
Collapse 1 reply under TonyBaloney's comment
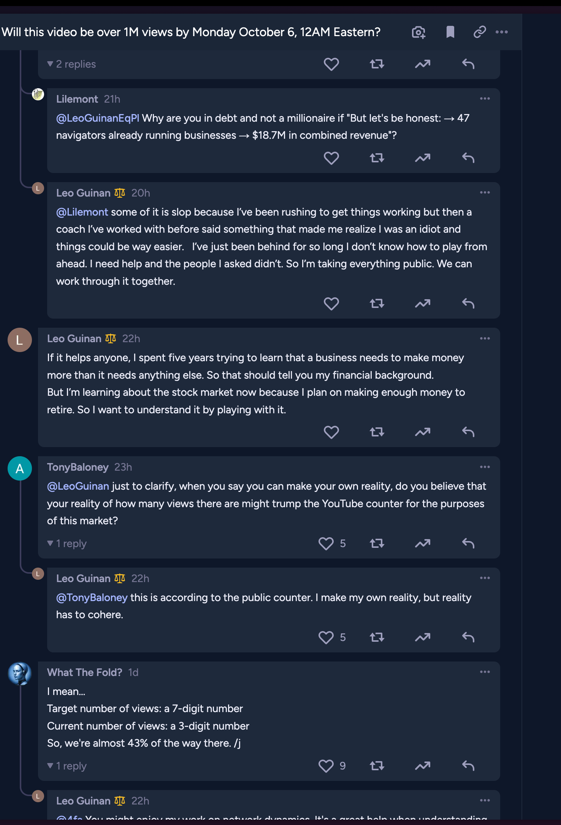coord(67,543)
